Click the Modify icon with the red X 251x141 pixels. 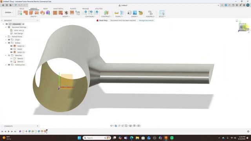click(x=61, y=13)
